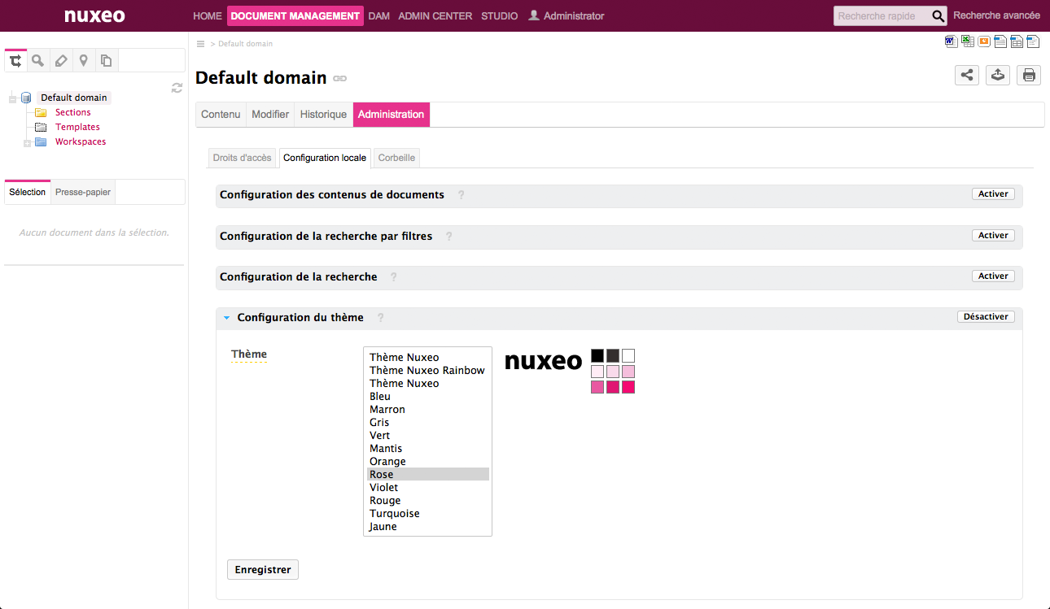Click the black color swatch in preview
The image size is (1050, 609).
[597, 355]
